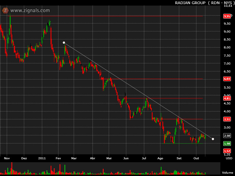This screenshot has height=176, width=235.
Task: Click the Out month label on the time axis
Action: point(196,158)
